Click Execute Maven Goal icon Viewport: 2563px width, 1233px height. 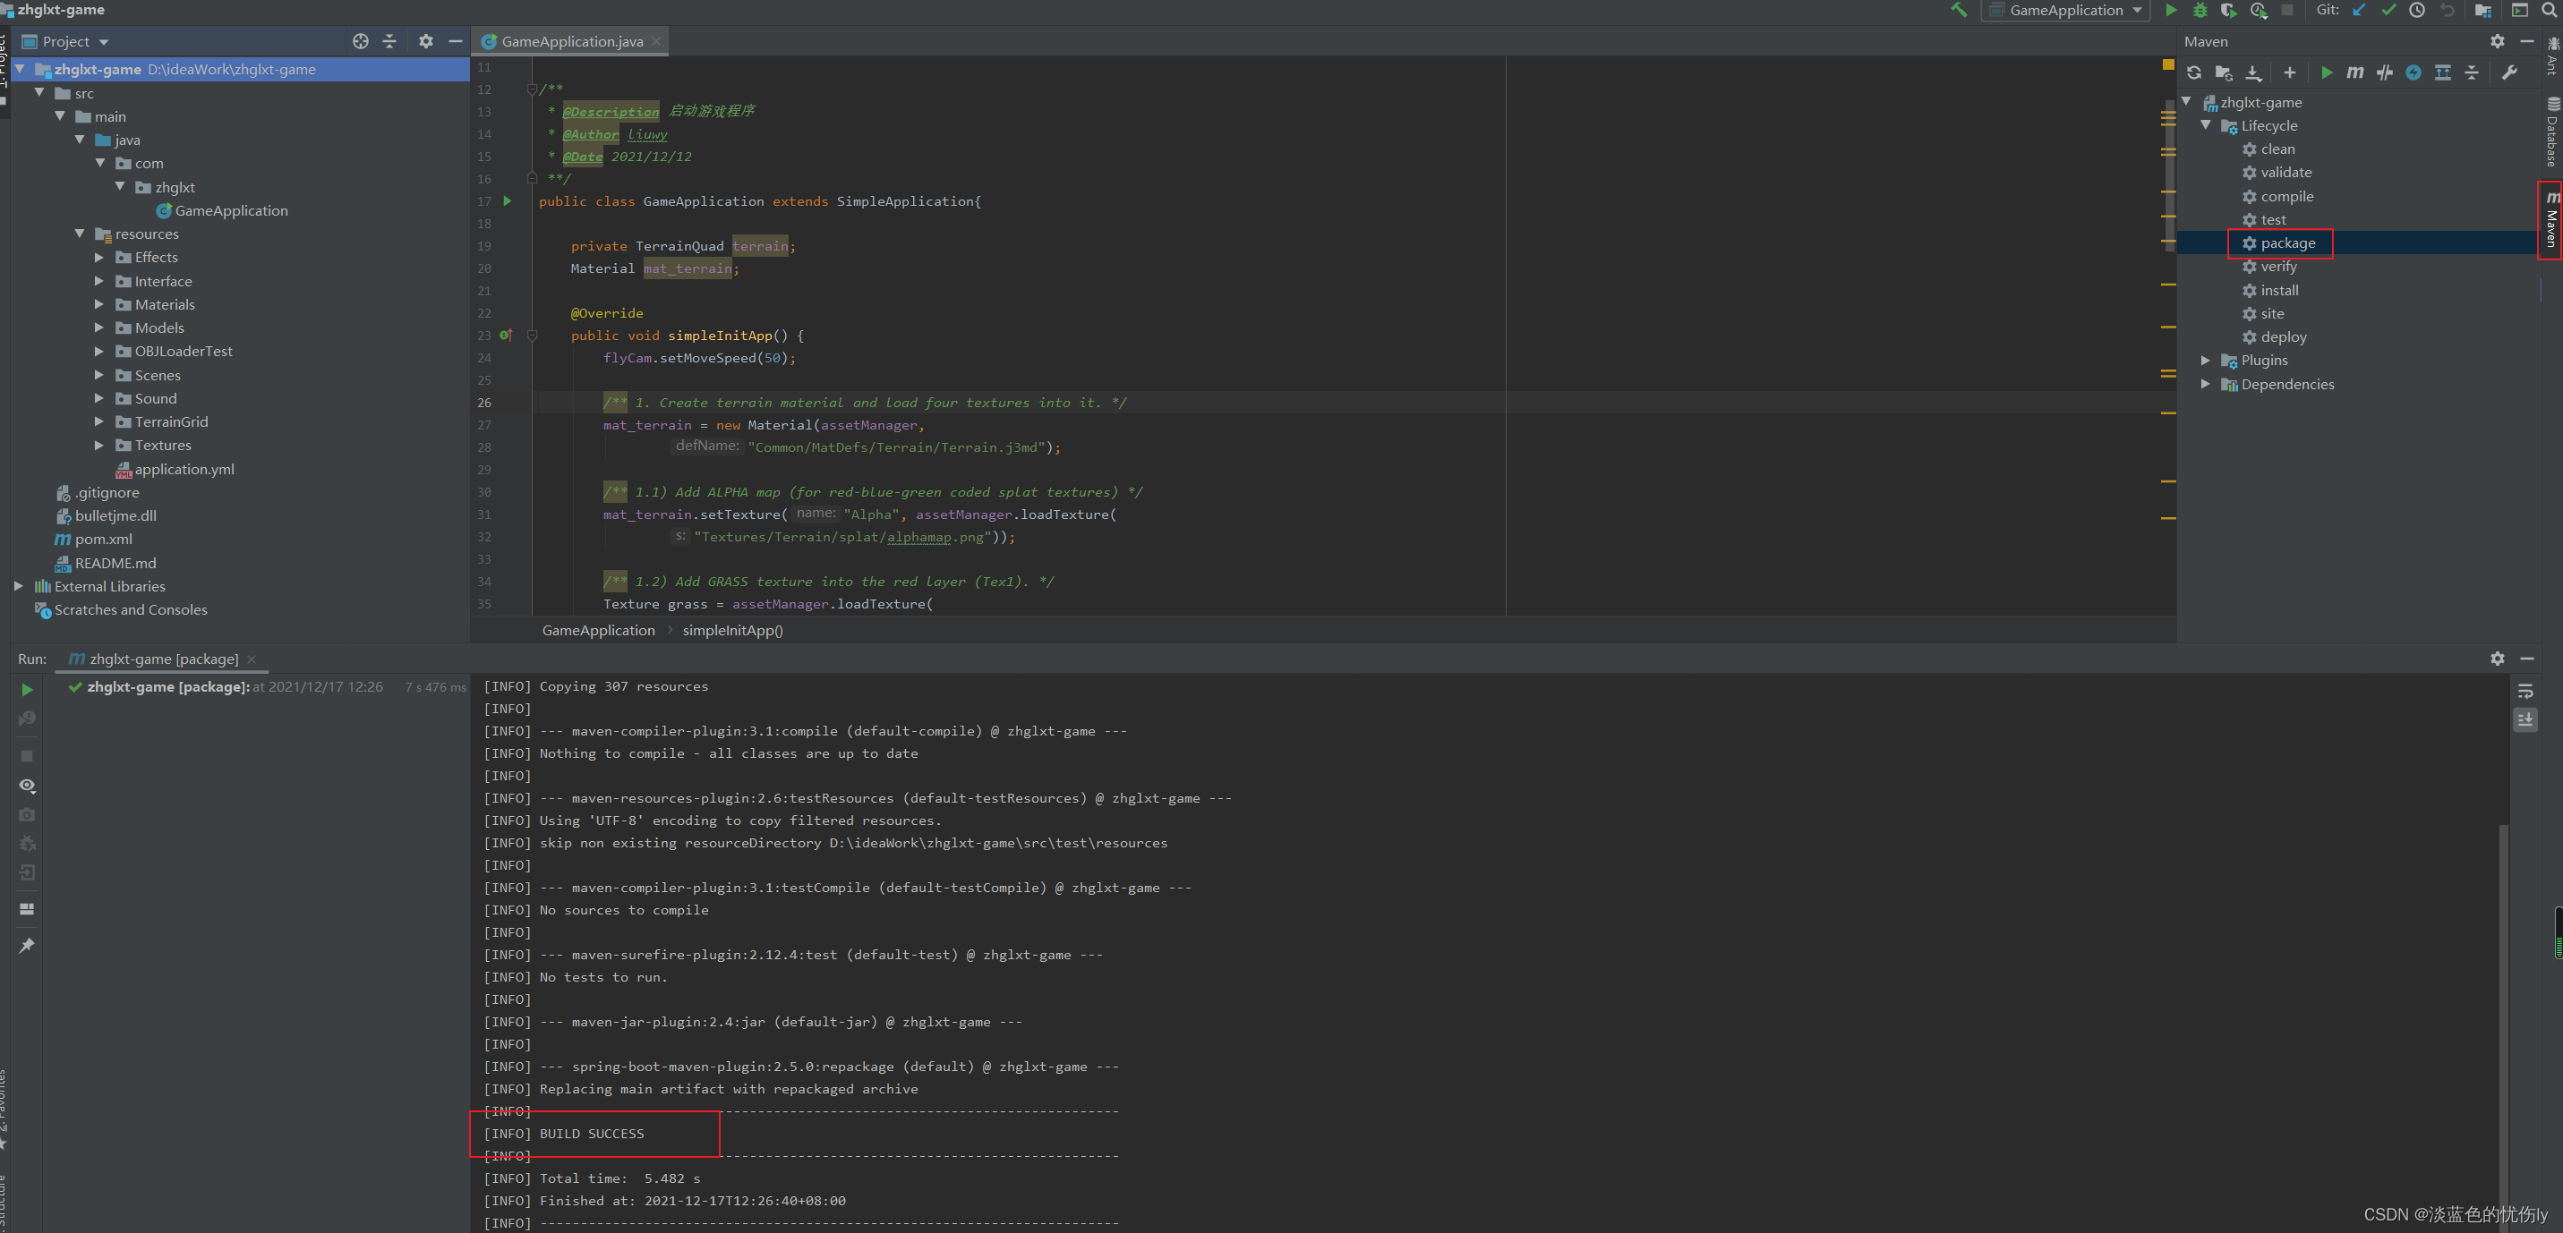pyautogui.click(x=2354, y=72)
